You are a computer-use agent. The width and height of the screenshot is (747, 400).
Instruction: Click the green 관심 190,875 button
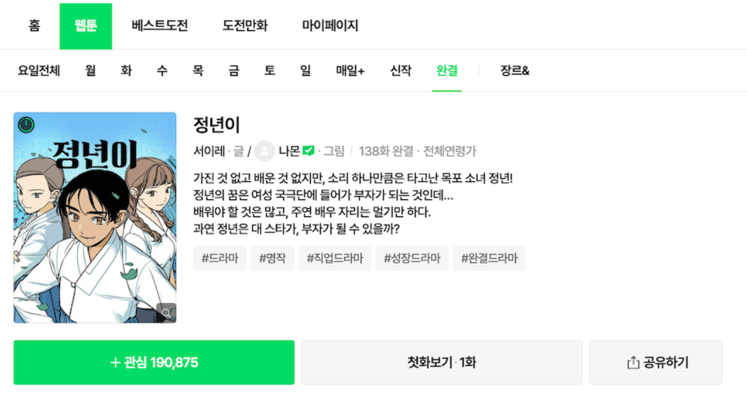point(153,362)
